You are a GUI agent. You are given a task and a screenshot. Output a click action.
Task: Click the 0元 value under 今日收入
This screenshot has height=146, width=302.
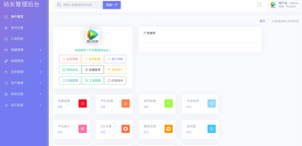pyautogui.click(x=60, y=132)
